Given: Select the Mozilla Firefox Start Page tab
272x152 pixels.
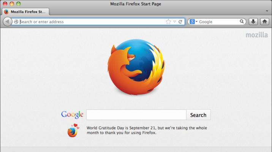Looking at the screenshot, I should tap(26, 12).
